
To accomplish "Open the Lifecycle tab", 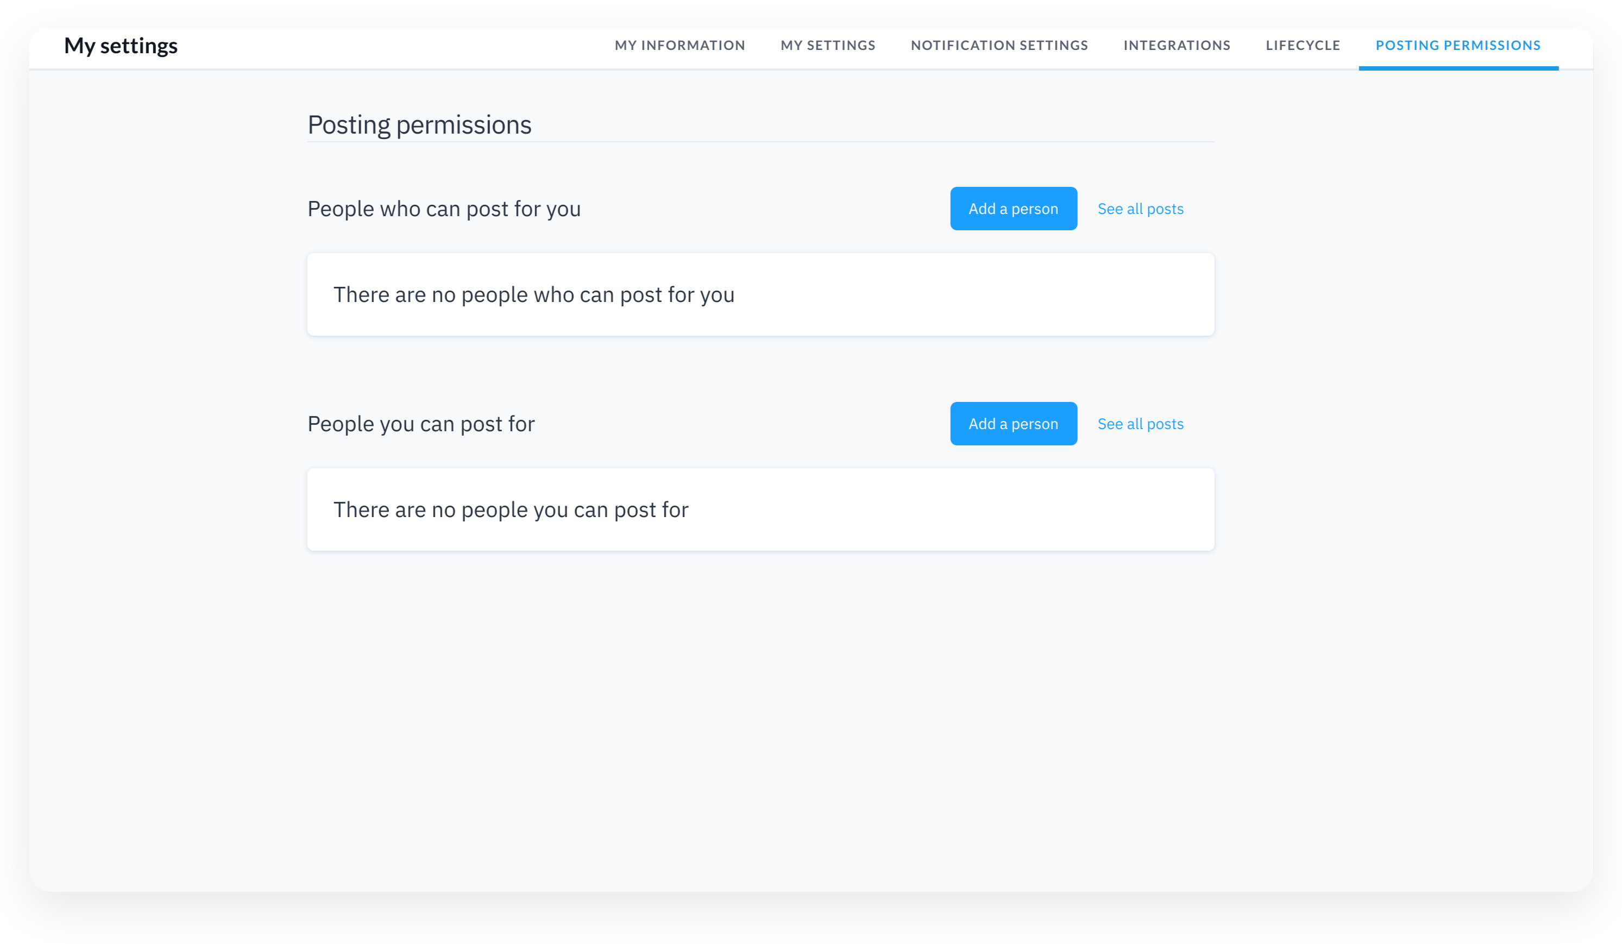I will point(1303,46).
